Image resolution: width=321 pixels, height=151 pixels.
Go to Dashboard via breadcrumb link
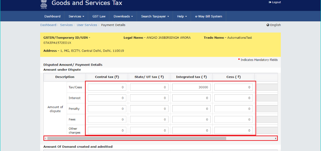pos(48,25)
